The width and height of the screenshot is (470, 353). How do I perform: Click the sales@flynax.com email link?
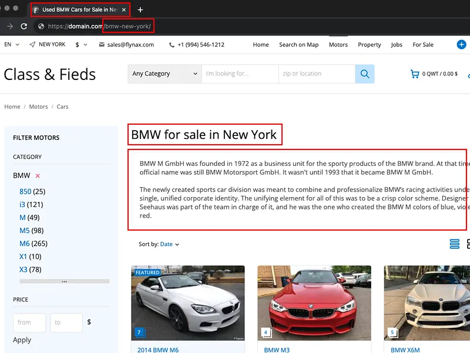click(130, 45)
